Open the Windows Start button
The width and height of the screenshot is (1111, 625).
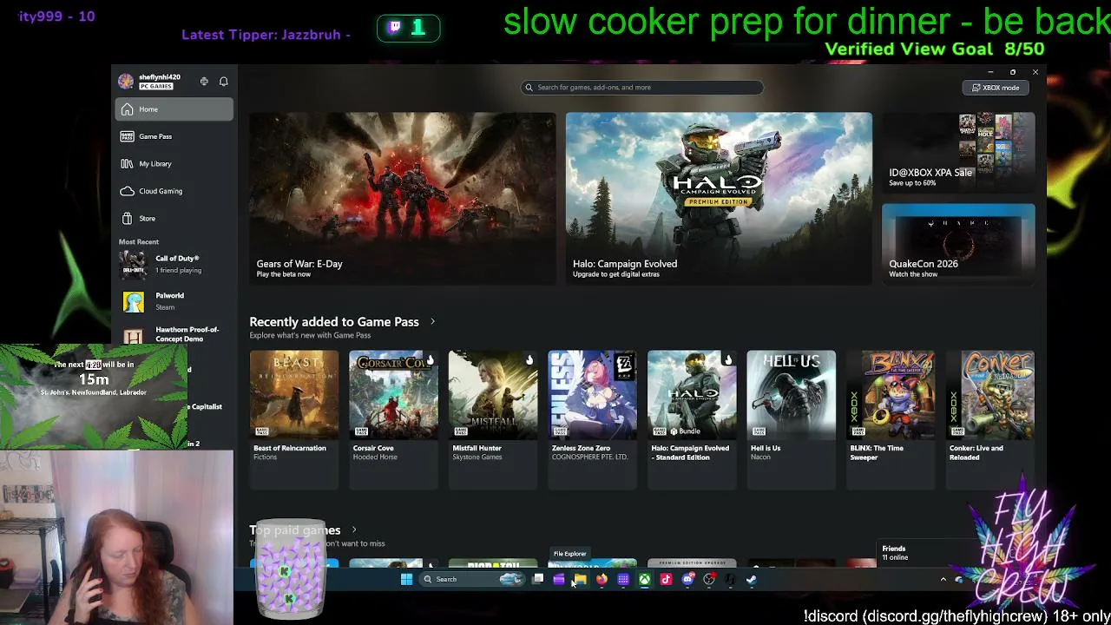(406, 579)
